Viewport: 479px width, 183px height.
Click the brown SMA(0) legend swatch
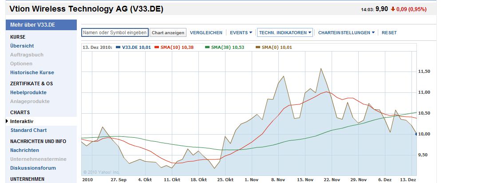[257, 48]
